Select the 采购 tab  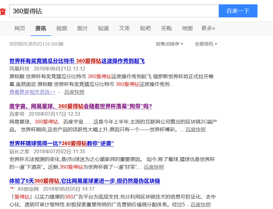tap(166, 28)
